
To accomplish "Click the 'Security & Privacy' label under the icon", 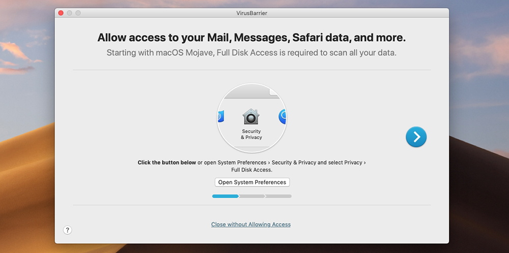I will coord(251,134).
